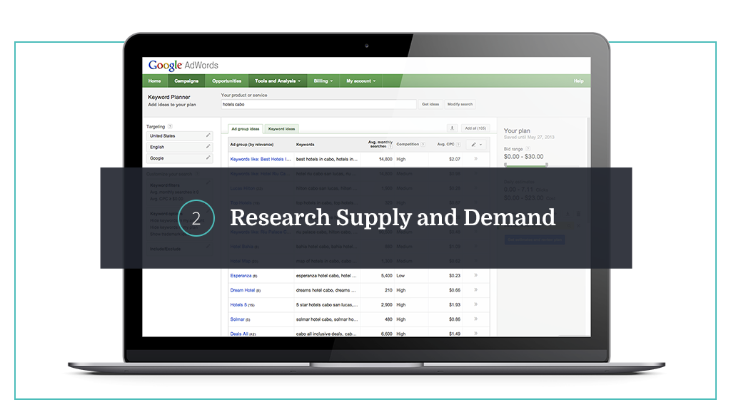This screenshot has width=731, height=412.
Task: Click keywords cell 'esperanza hotel cabo'
Action: coord(326,276)
